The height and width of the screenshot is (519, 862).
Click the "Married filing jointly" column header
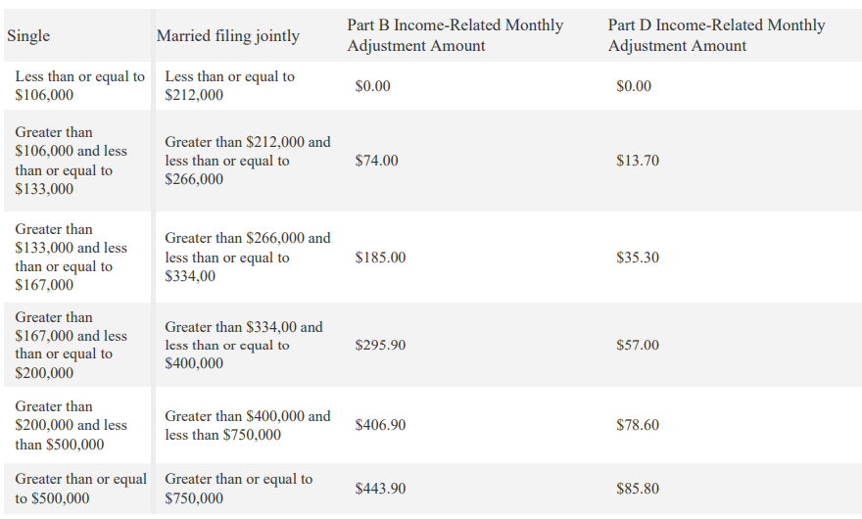click(x=228, y=36)
